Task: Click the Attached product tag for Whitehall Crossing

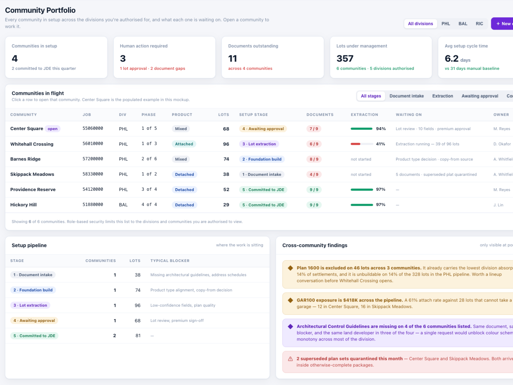Action: point(184,144)
